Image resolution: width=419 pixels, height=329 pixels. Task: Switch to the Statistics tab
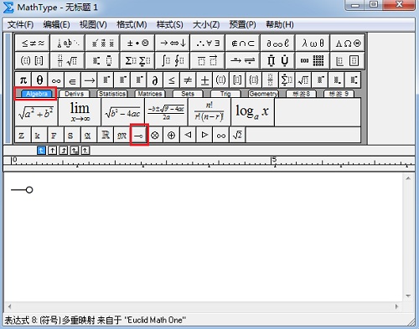coord(112,94)
